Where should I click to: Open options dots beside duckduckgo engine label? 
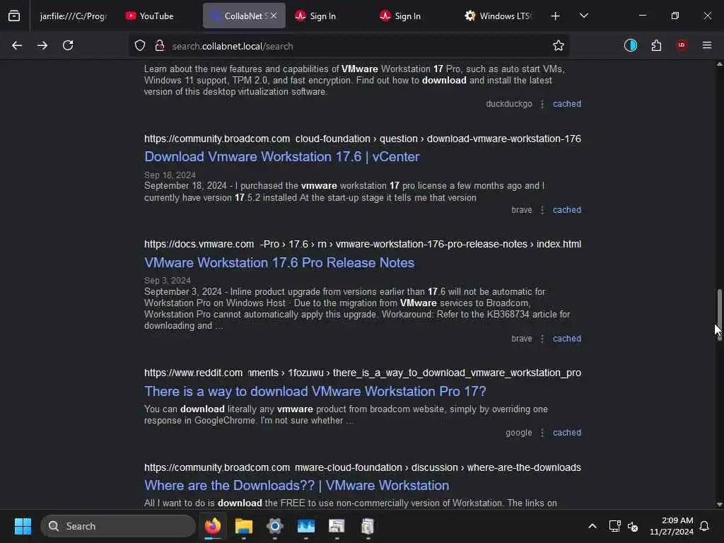542,105
